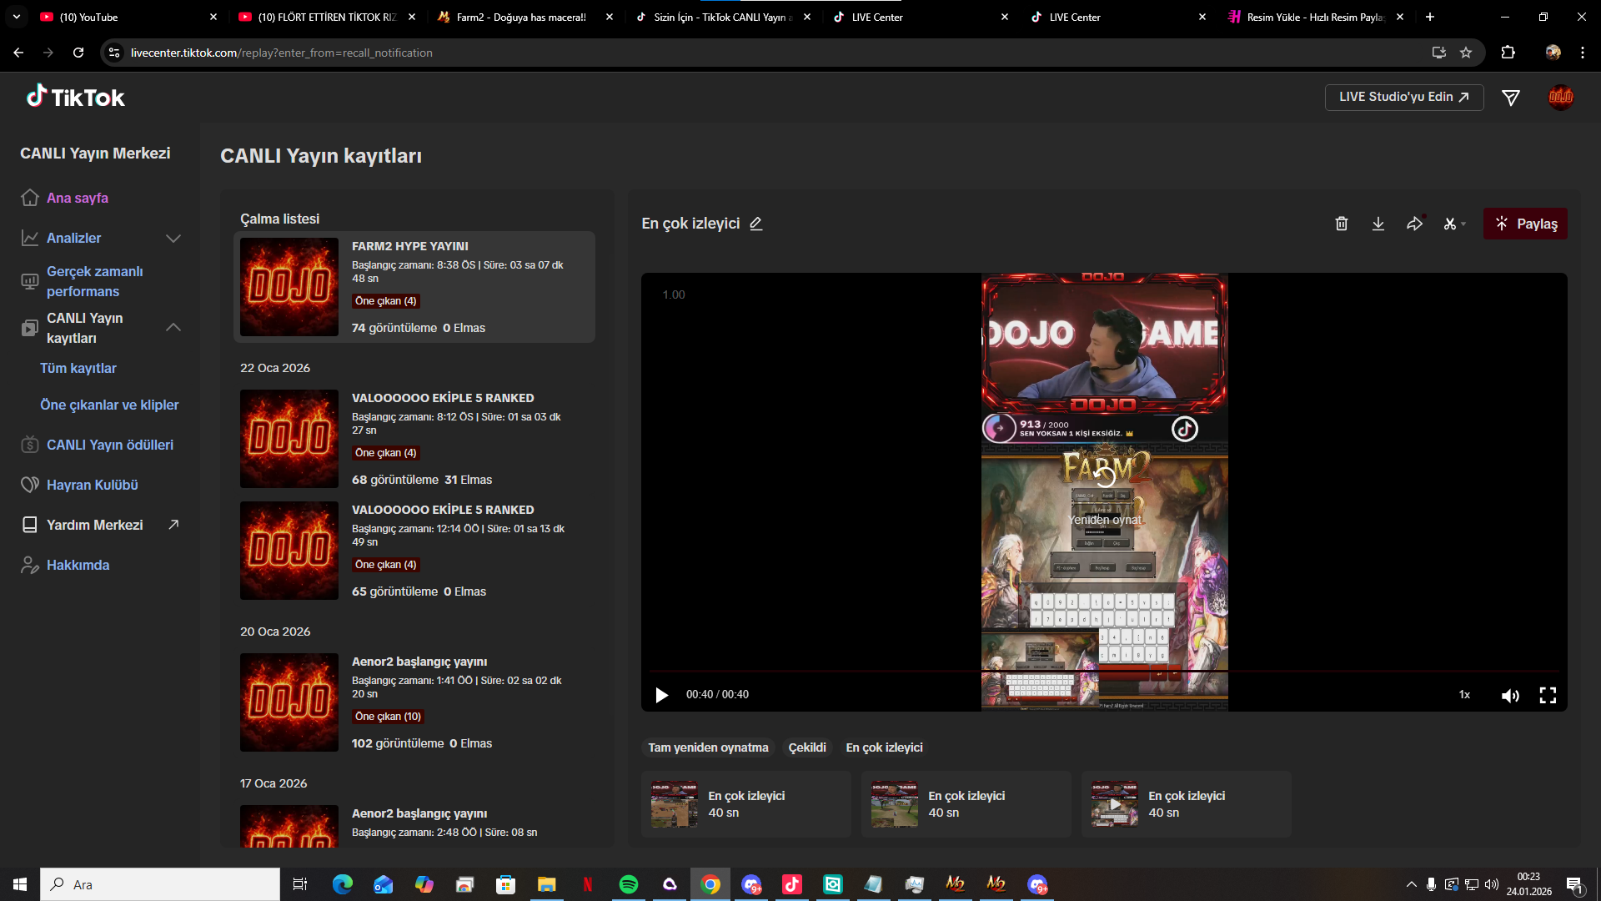This screenshot has width=1601, height=901.
Task: Open Netflix from taskbar
Action: point(588,884)
